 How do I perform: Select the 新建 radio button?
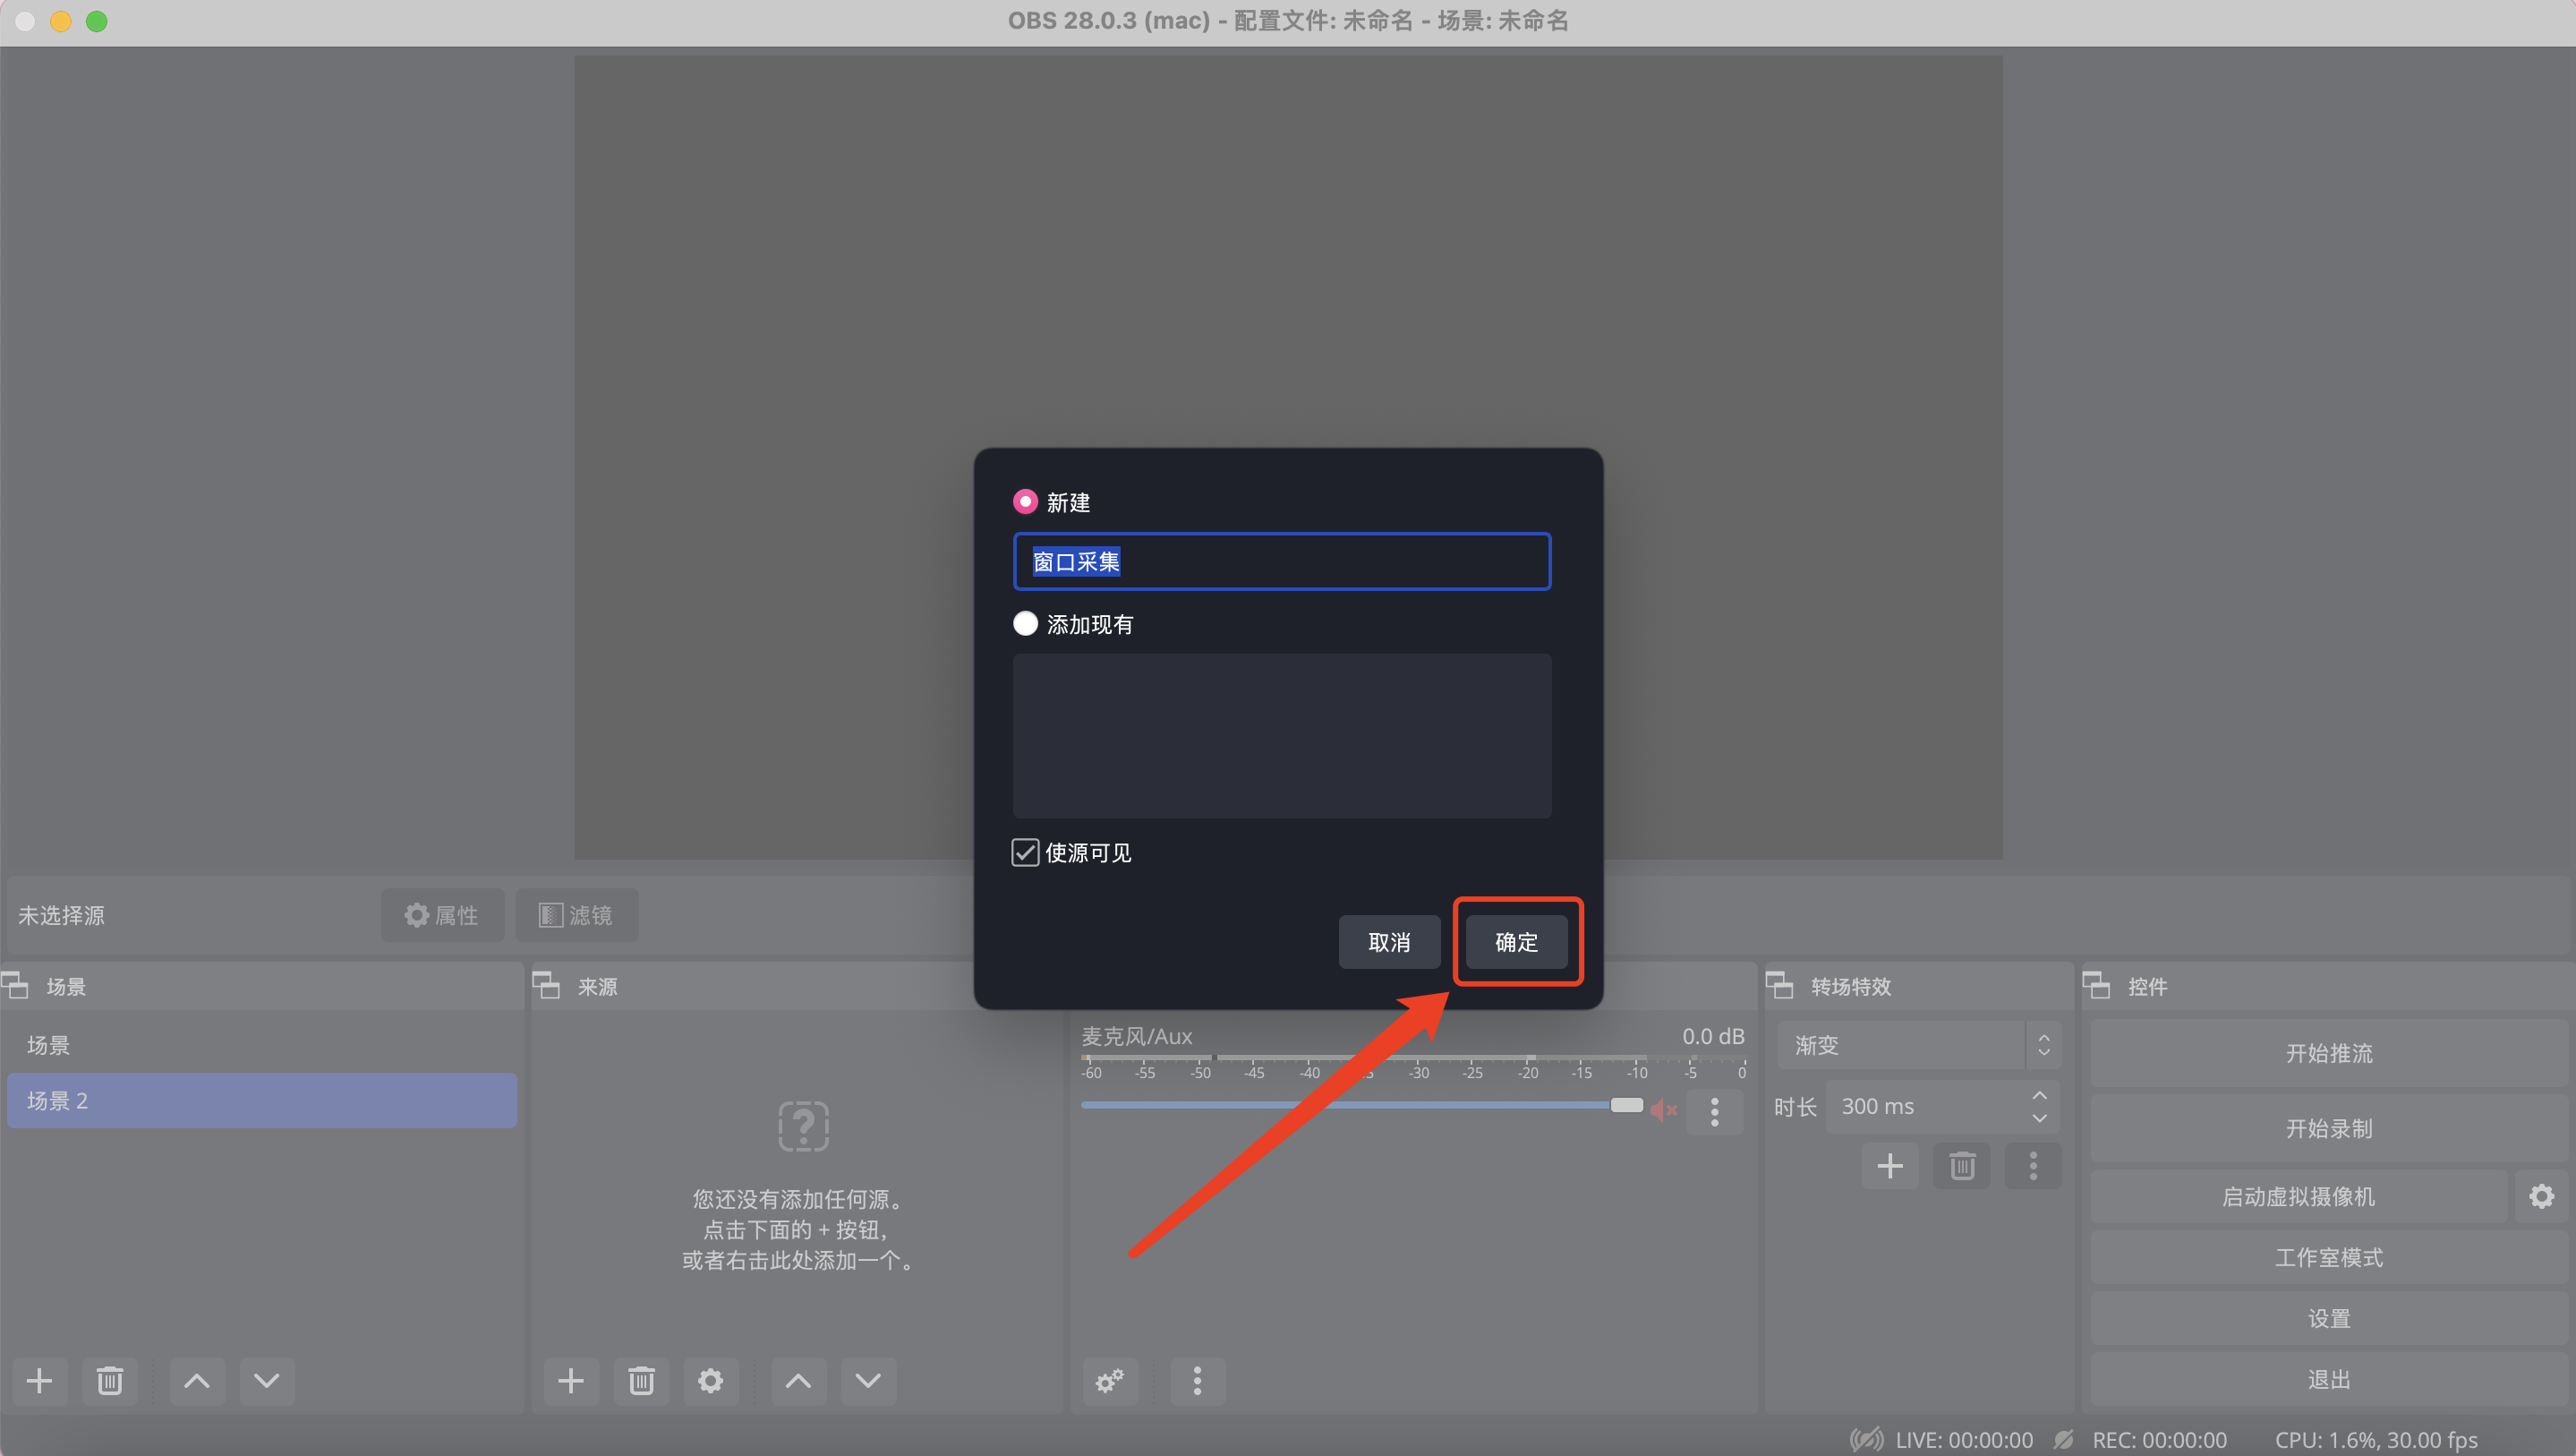pyautogui.click(x=1025, y=501)
